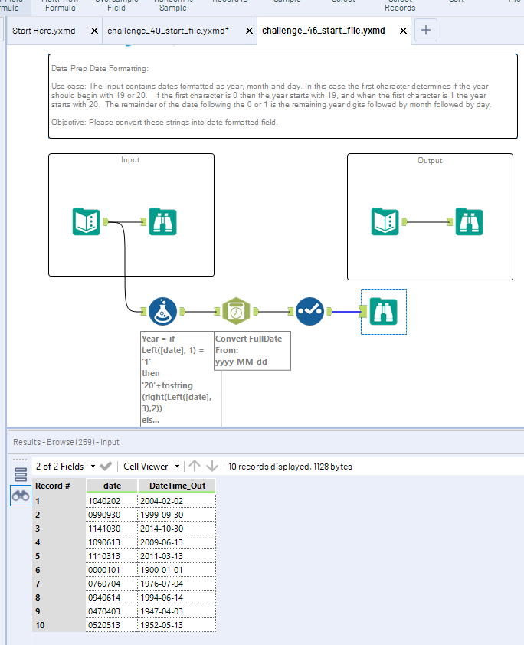Select date cell 1141030
Image resolution: width=524 pixels, height=645 pixels.
112,529
